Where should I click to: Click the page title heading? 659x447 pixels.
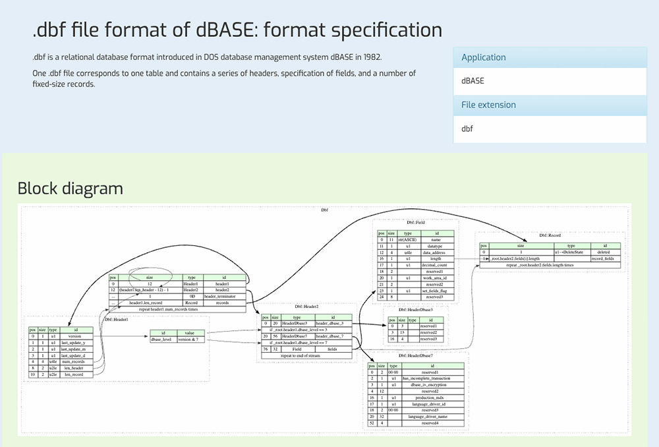pos(237,30)
